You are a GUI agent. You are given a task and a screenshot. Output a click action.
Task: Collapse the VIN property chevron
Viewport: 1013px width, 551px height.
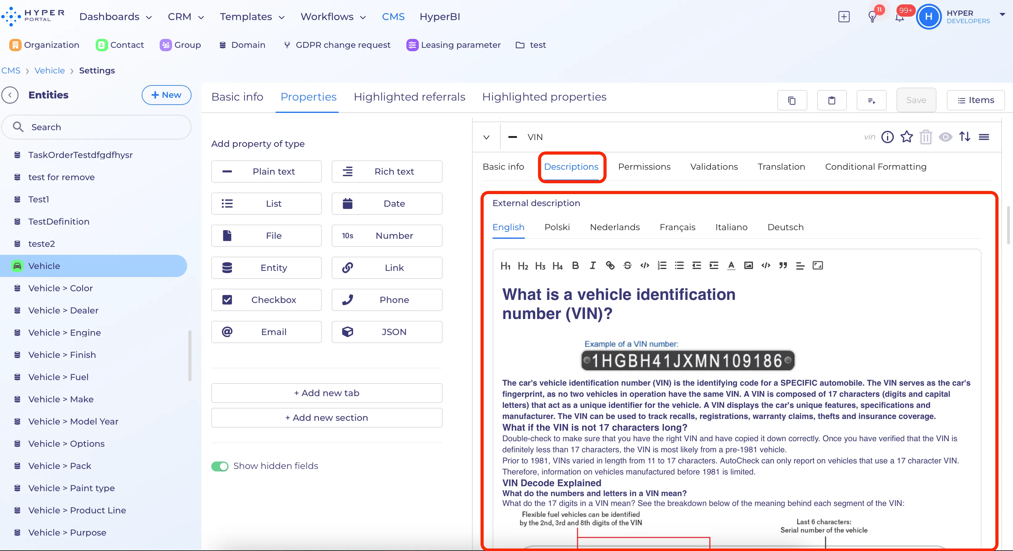tap(486, 137)
